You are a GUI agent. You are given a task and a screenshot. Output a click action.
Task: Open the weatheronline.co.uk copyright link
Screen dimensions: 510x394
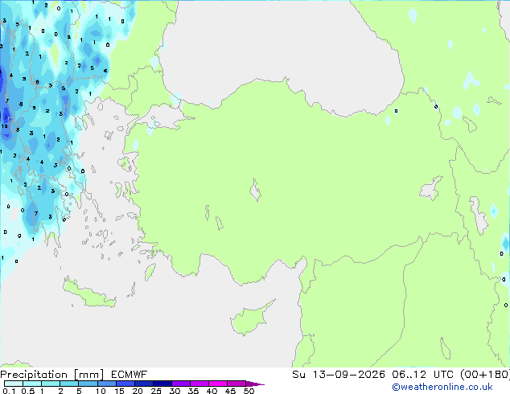click(442, 387)
